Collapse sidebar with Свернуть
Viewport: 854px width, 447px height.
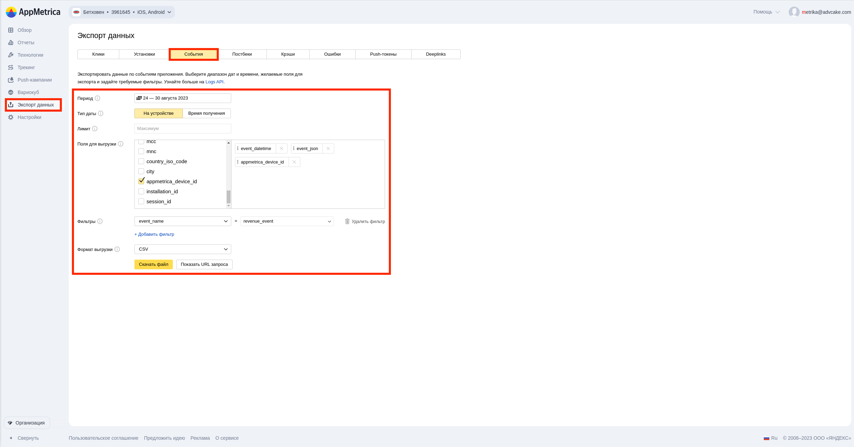tap(24, 438)
